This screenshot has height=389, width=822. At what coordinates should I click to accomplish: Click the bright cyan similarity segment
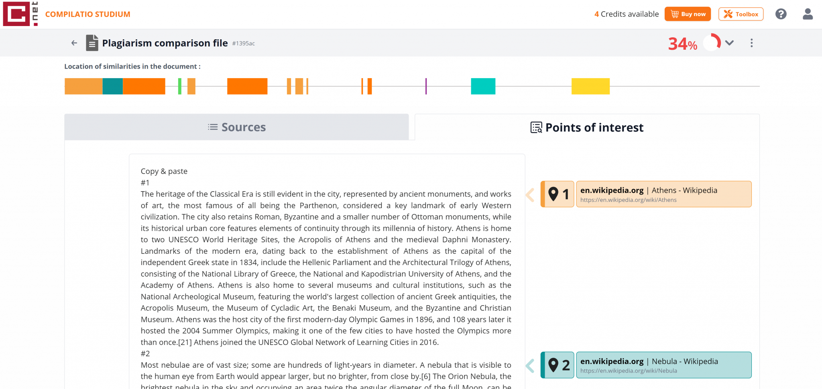click(x=483, y=86)
